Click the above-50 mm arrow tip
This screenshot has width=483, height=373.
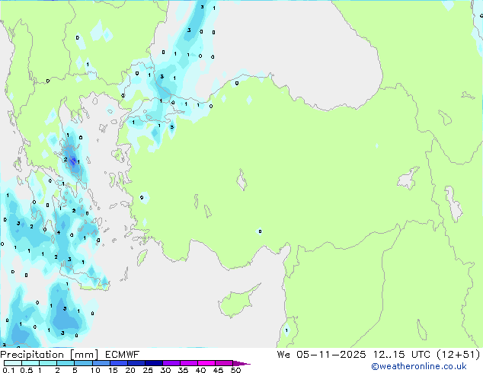click(x=241, y=363)
